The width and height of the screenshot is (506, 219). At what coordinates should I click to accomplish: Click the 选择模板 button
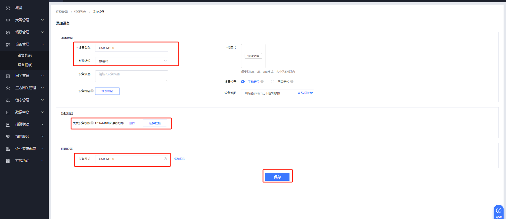click(155, 123)
